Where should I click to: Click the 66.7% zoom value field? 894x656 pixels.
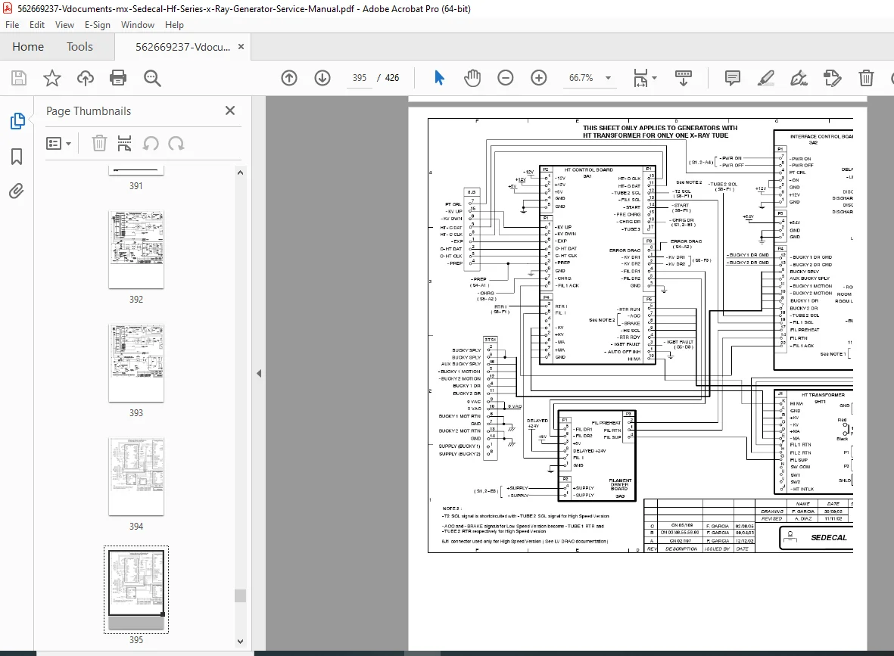point(581,78)
